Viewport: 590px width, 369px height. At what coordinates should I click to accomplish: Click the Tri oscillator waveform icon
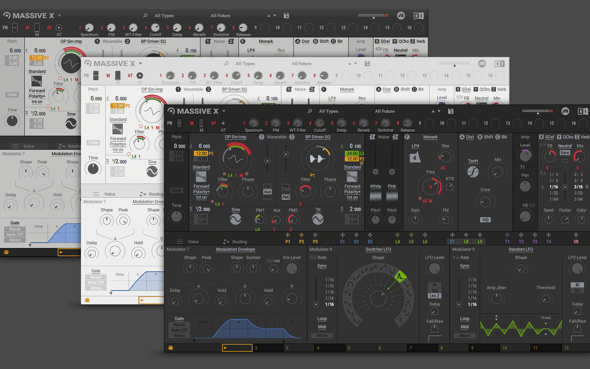(x=318, y=219)
